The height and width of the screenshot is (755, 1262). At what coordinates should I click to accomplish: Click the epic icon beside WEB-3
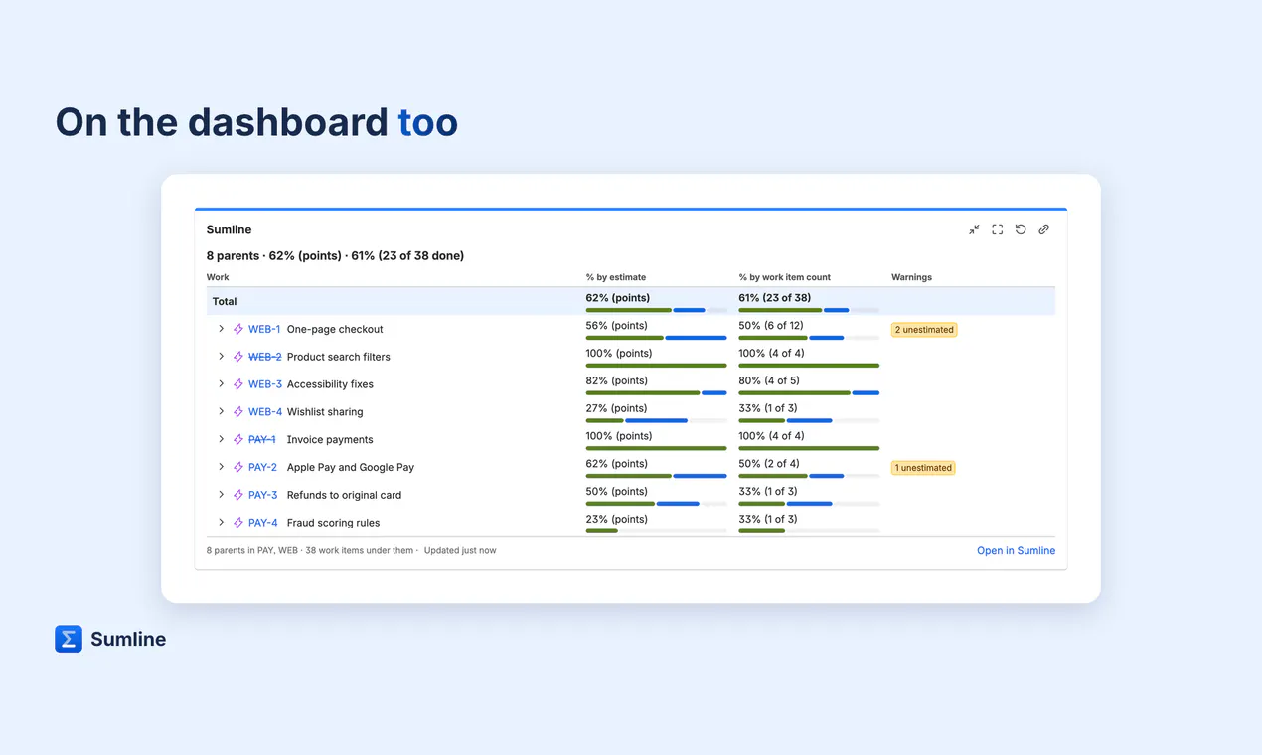coord(238,384)
